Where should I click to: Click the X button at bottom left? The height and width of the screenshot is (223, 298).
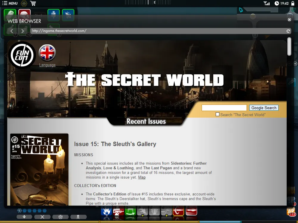click(x=42, y=217)
